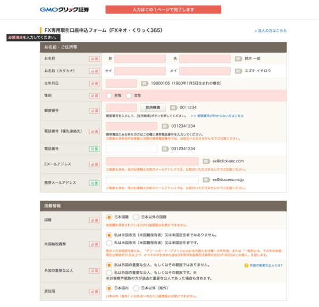This screenshot has height=307, width=319.
Task: Click the 入力はこの1ページで完了します banner
Action: pos(163,10)
